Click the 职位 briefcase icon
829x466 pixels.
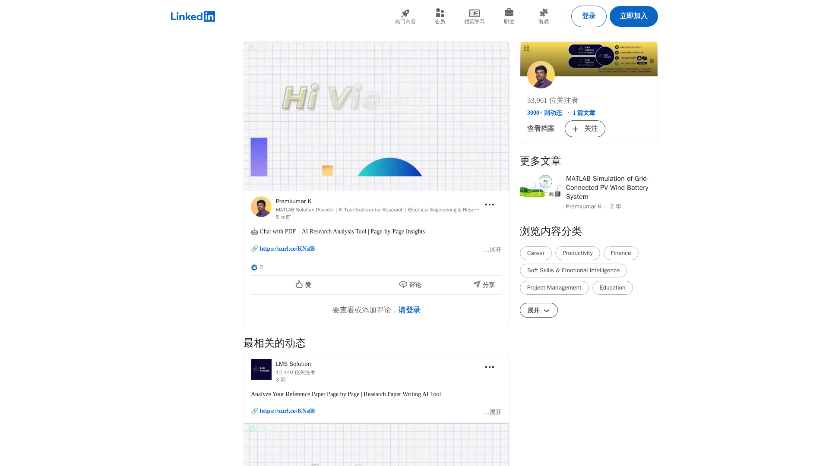coord(509,13)
